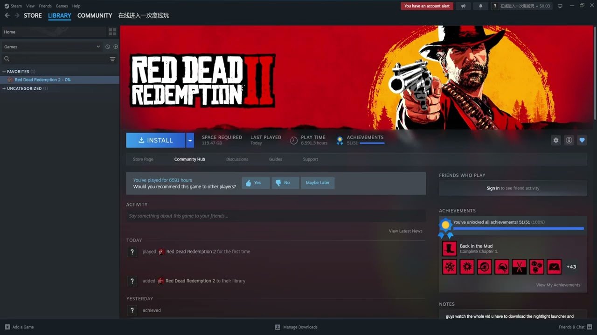597x335 pixels.
Task: Open the checkmark book achievement icon
Action: pos(554,267)
